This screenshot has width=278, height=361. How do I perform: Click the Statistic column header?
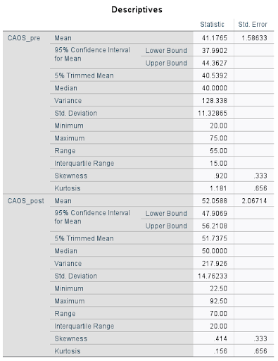coord(212,24)
